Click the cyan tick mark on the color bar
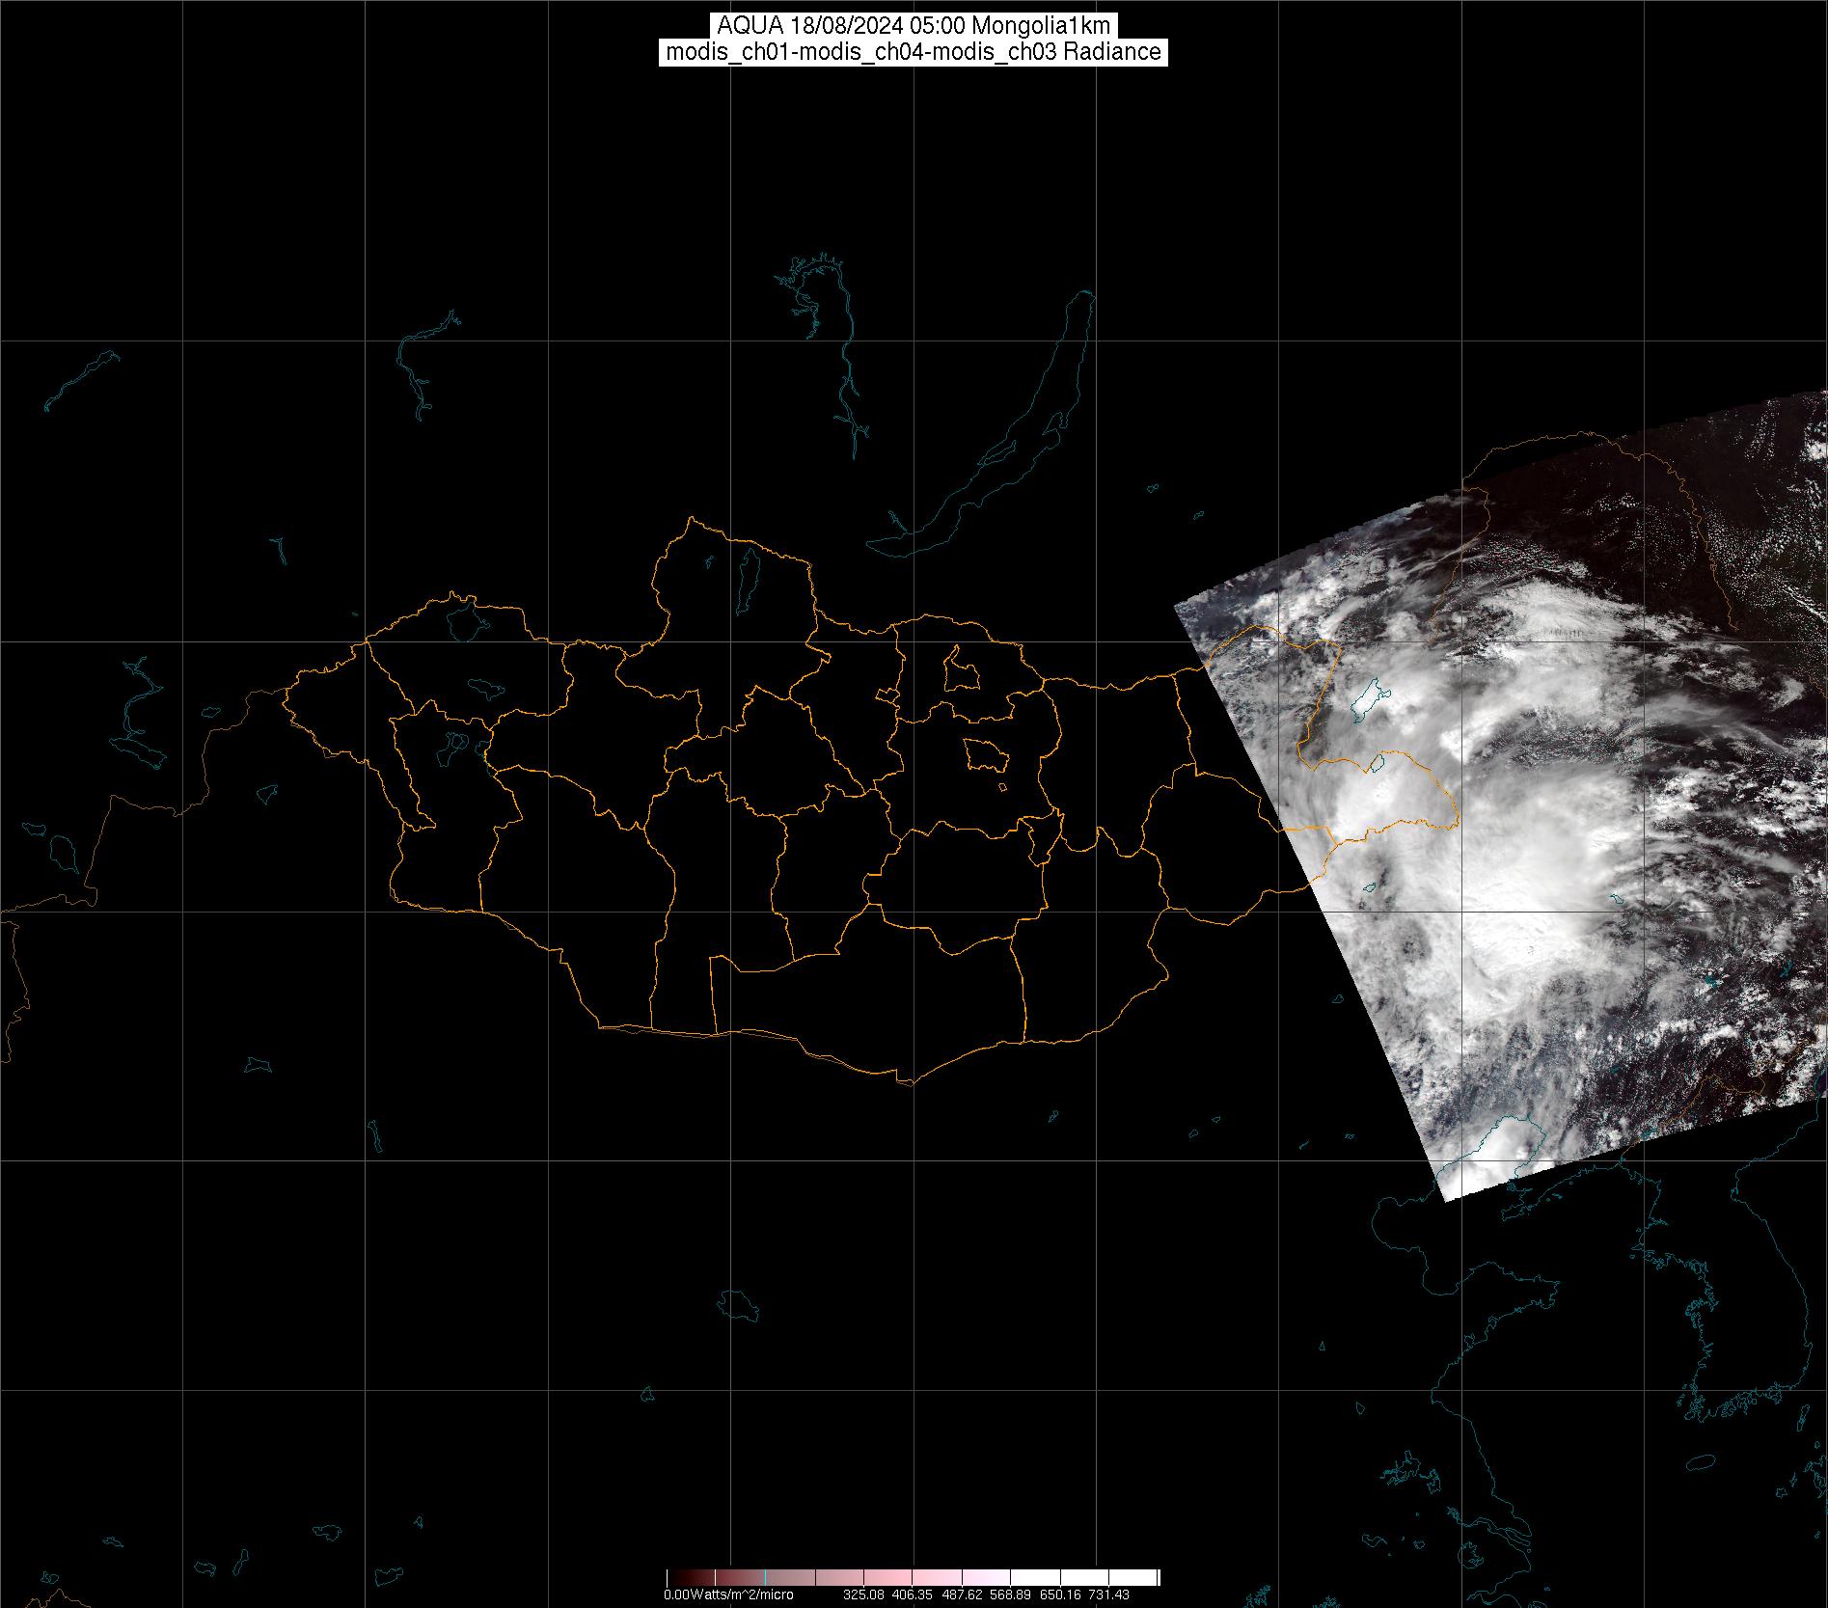 click(x=765, y=1578)
